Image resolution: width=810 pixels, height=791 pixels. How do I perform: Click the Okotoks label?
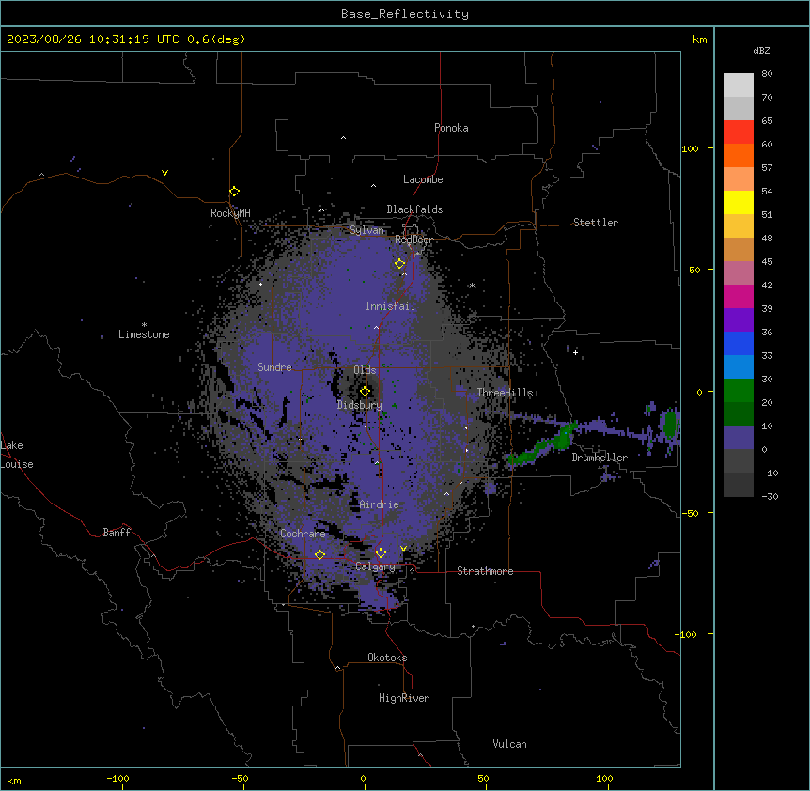(x=387, y=658)
